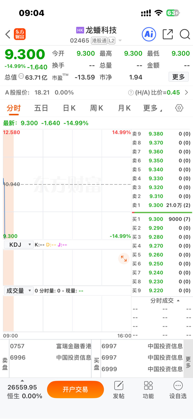Switch to the 五日 tab

[41, 108]
